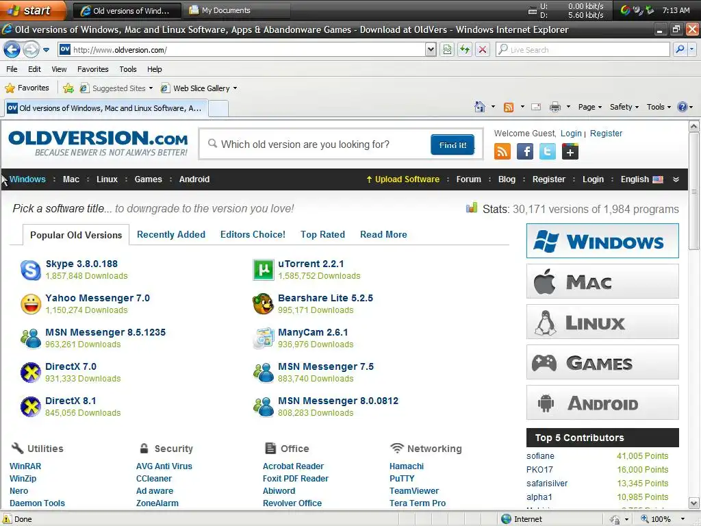Click the Skype 3.8.0.188 icon
This screenshot has width=701, height=526.
point(31,270)
